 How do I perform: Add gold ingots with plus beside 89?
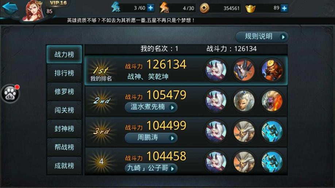tap(284, 8)
